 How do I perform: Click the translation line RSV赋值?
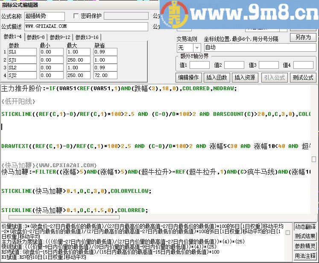tap(111, 252)
